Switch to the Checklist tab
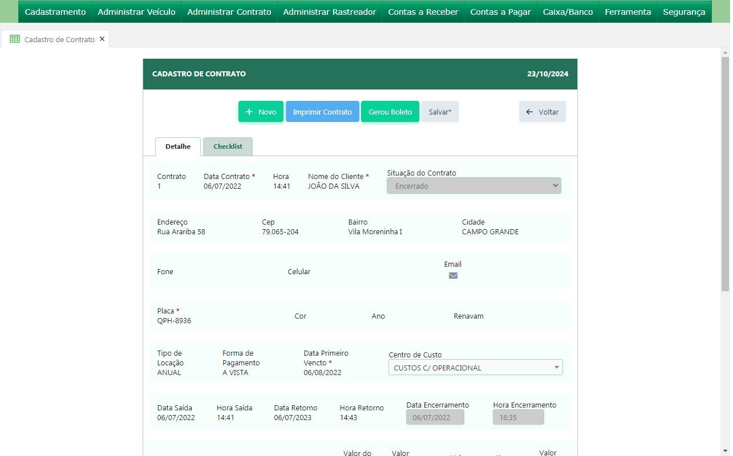Screen dimensions: 733x456 coord(228,146)
